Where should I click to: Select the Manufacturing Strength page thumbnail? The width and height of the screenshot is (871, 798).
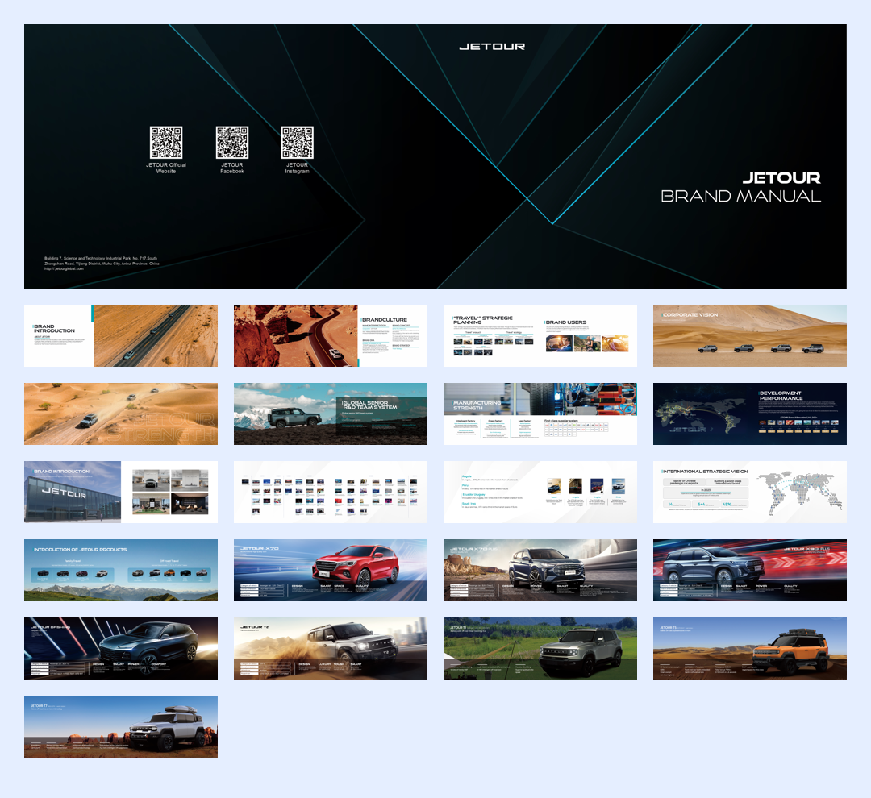point(540,414)
